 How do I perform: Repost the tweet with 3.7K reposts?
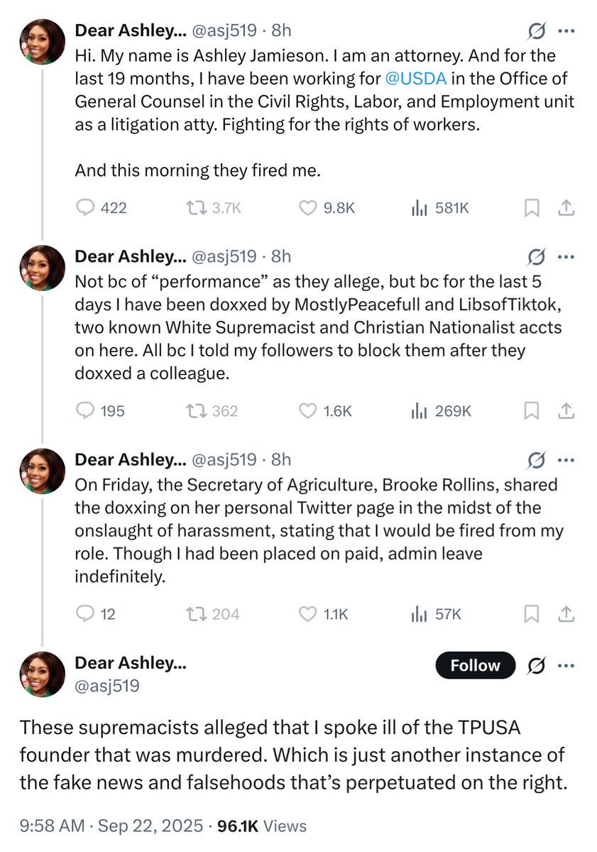[194, 207]
